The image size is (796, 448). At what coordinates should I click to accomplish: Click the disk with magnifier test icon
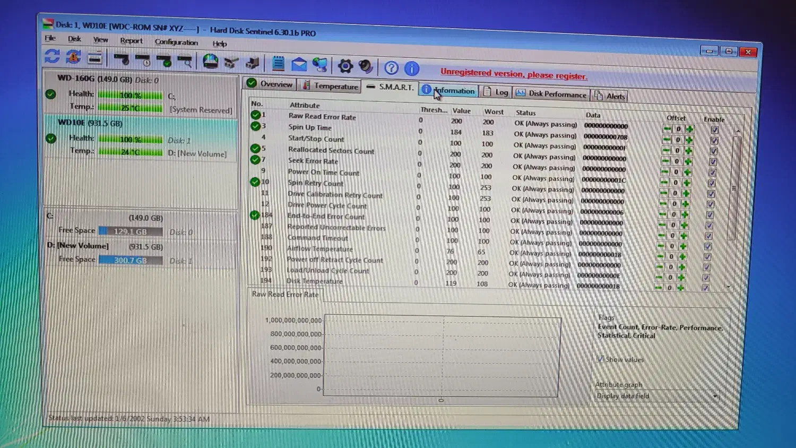pos(184,61)
